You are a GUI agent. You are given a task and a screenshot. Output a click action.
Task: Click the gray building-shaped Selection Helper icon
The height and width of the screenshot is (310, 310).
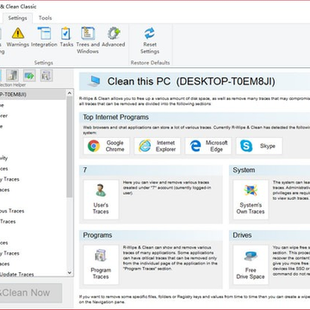12,76
